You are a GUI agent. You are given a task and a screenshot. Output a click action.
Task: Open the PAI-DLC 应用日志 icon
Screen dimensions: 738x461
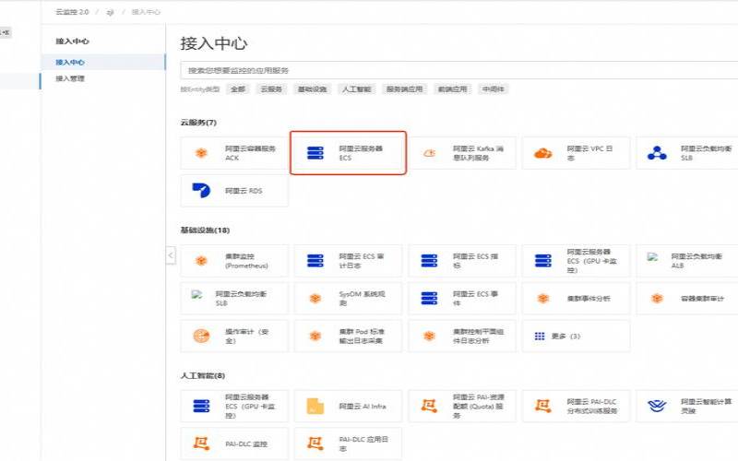(315, 443)
